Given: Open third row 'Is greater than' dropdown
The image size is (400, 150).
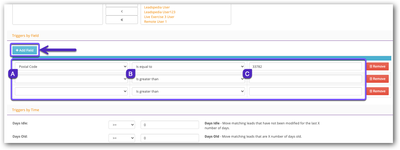Looking at the screenshot, I should [x=188, y=91].
